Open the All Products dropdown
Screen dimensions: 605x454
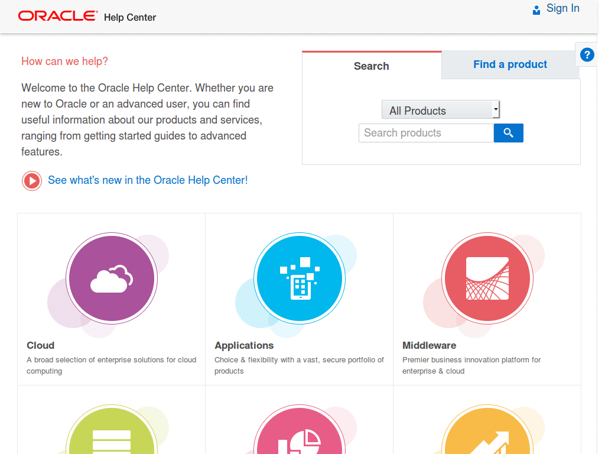coord(441,109)
